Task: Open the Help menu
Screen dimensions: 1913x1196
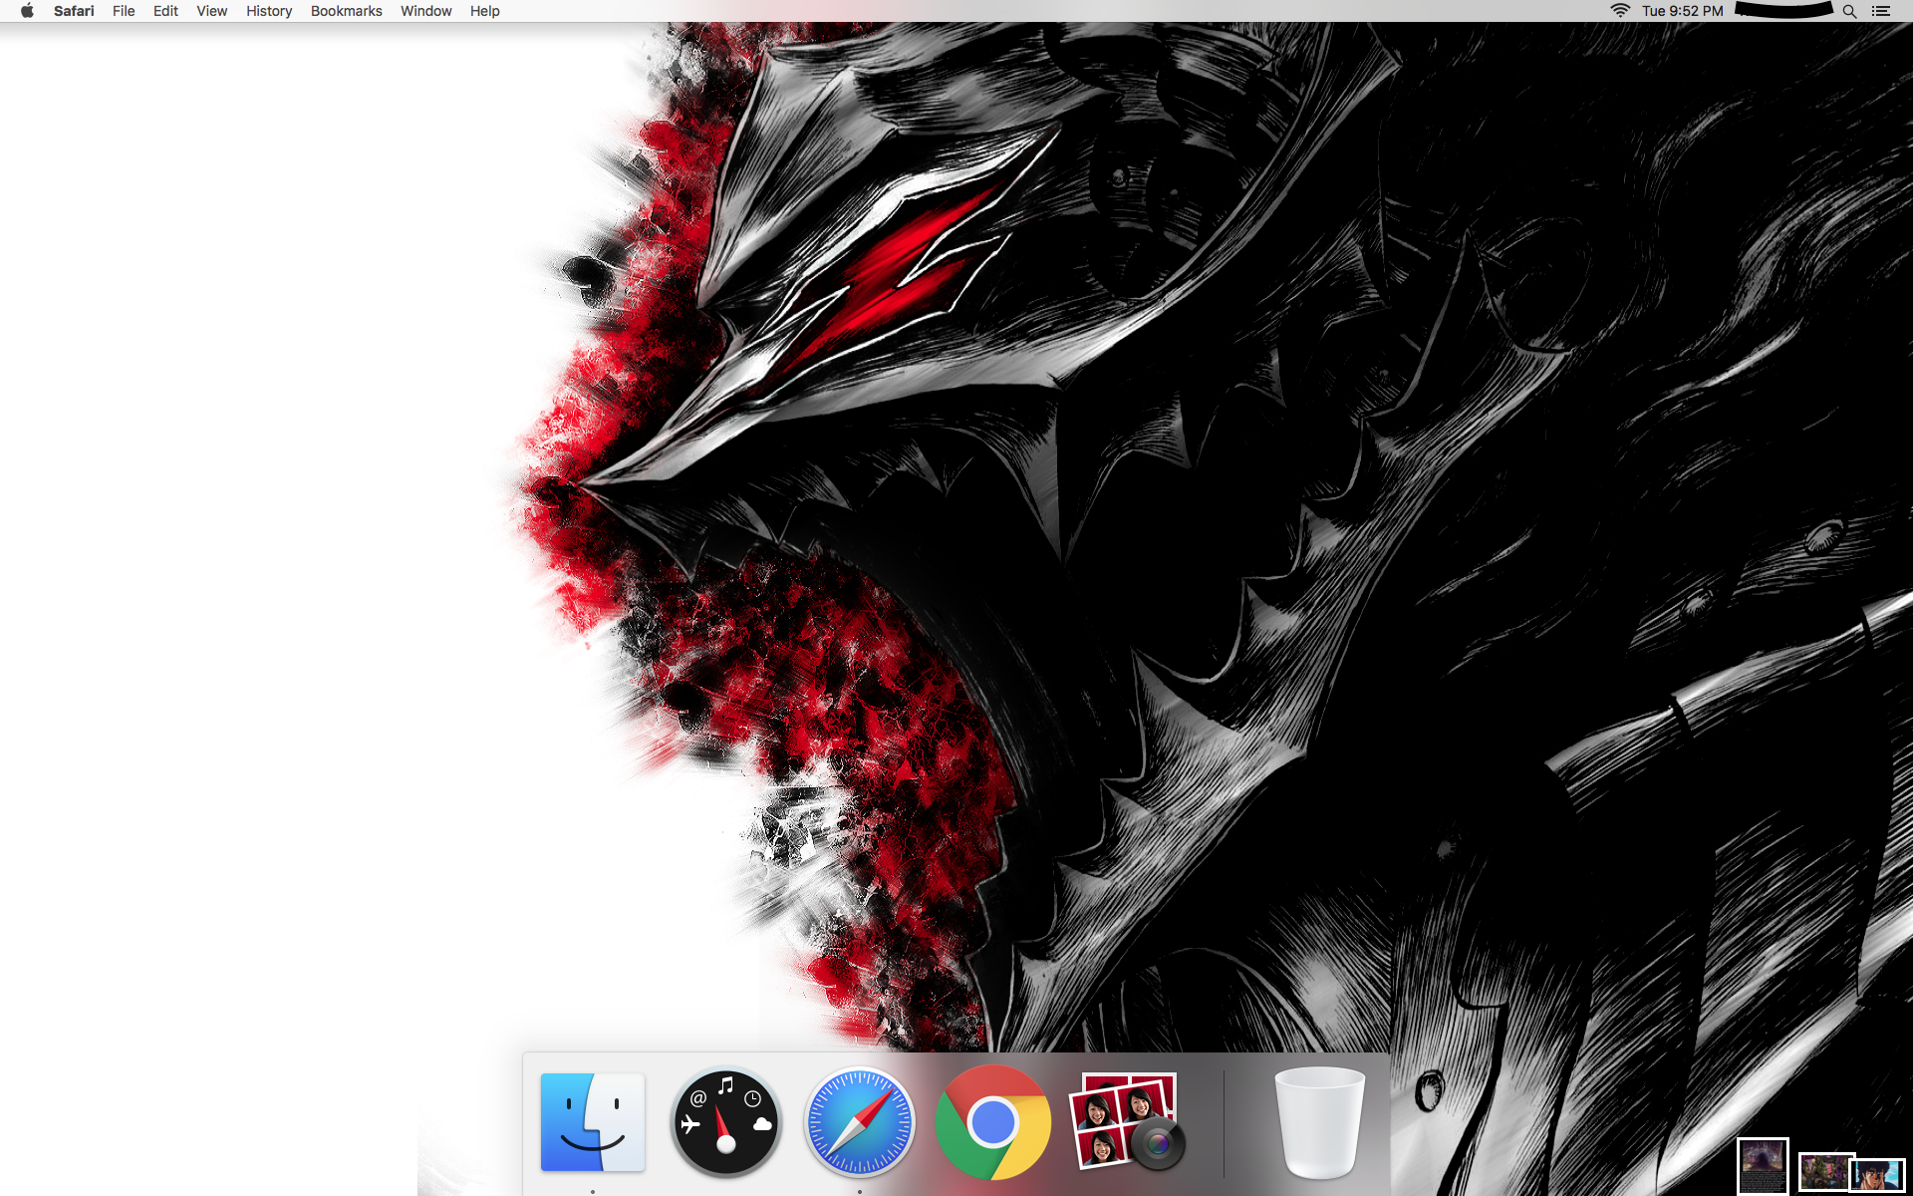Action: pos(485,11)
